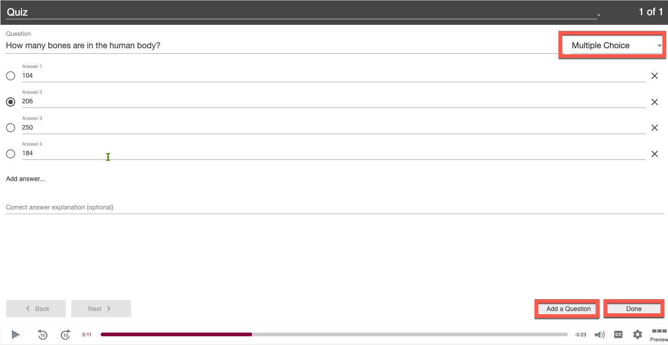The width and height of the screenshot is (668, 345).
Task: Open the Multiple Choice question type dropdown
Action: pos(616,45)
